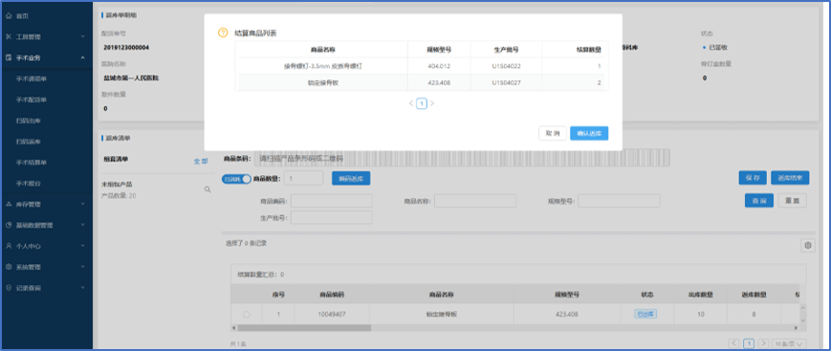Expand the 个人中心 menu chevron
831x351 pixels.
tap(82, 246)
